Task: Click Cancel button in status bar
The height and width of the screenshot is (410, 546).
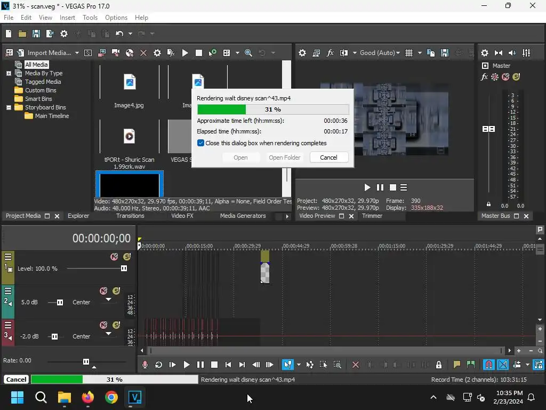Action: click(16, 380)
